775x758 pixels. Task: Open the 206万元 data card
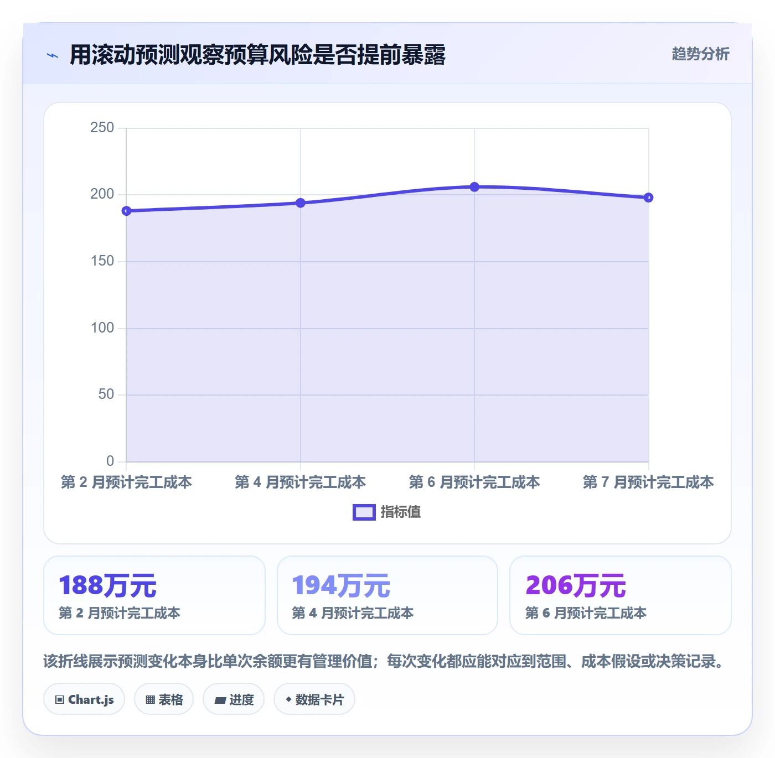[x=621, y=595]
